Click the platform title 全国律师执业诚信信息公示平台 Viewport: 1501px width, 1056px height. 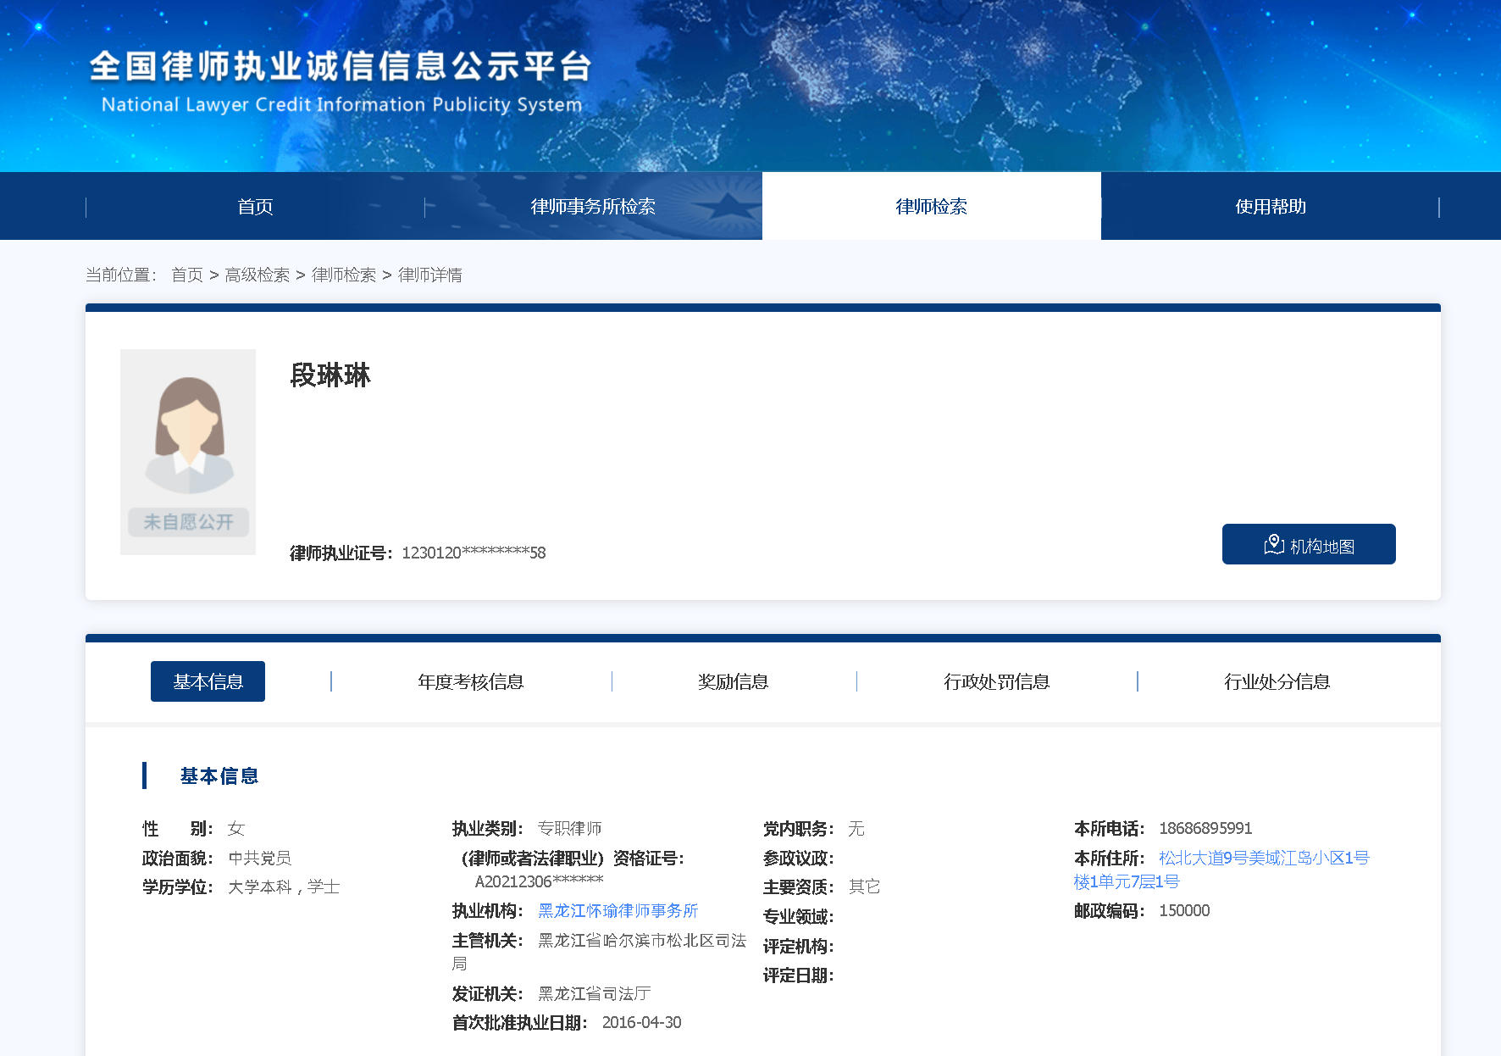click(x=341, y=66)
